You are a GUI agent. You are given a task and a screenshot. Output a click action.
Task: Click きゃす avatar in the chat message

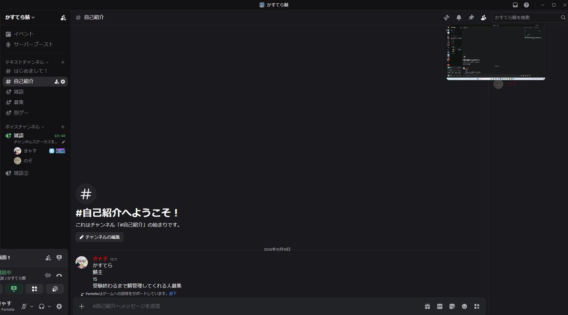point(81,262)
